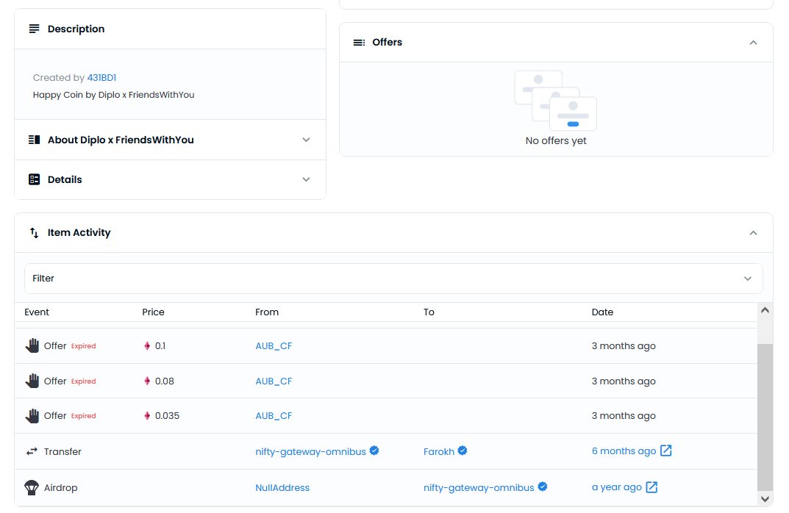Click the Description lines icon
This screenshot has width=789, height=513.
(35, 29)
